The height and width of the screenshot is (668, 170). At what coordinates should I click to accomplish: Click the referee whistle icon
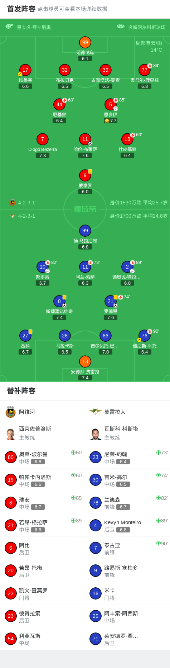coord(9,27)
